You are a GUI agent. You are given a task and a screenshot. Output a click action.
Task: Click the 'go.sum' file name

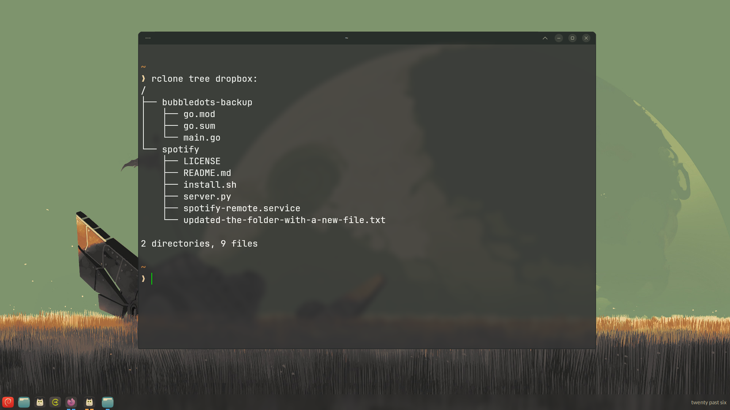point(199,126)
